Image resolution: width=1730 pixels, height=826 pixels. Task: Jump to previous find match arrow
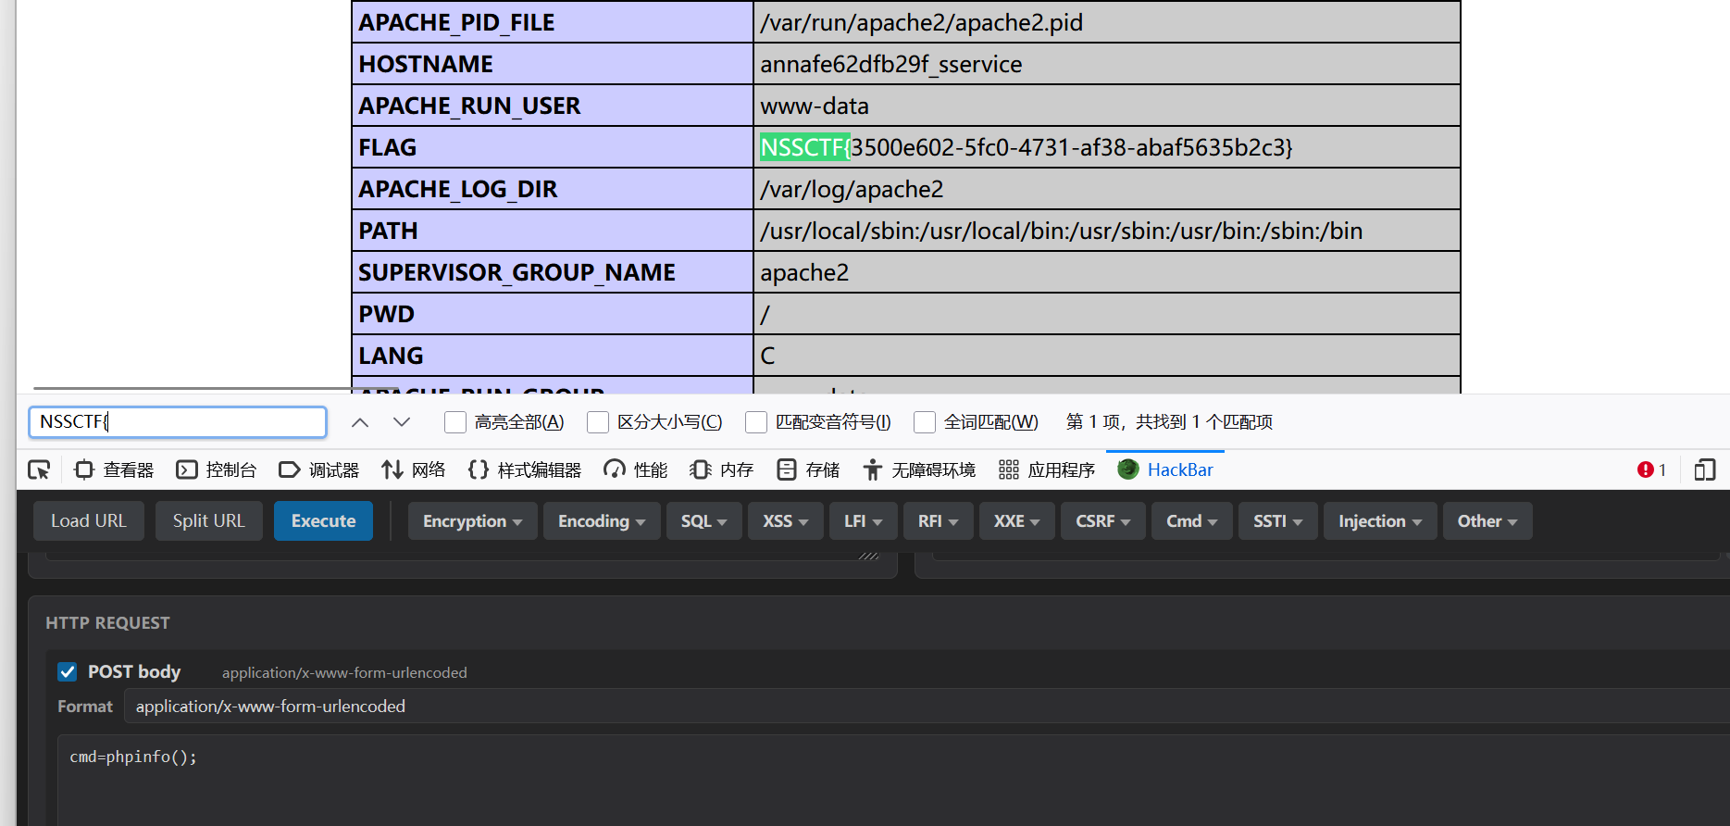tap(360, 422)
